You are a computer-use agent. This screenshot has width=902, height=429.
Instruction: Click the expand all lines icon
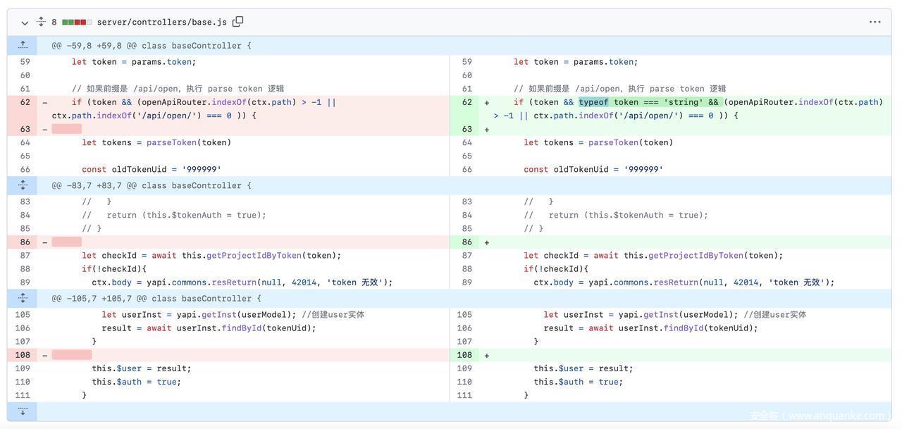click(41, 22)
